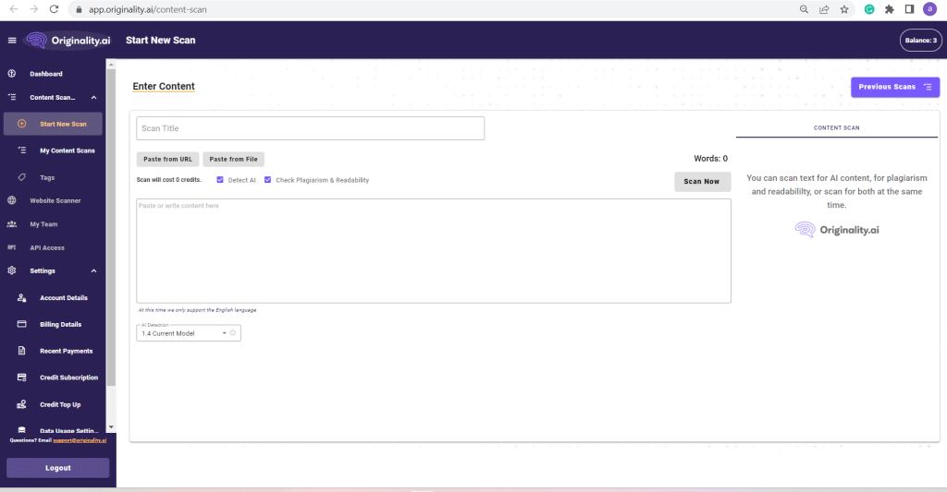
Task: Click the Account Details person icon
Action: 22,298
